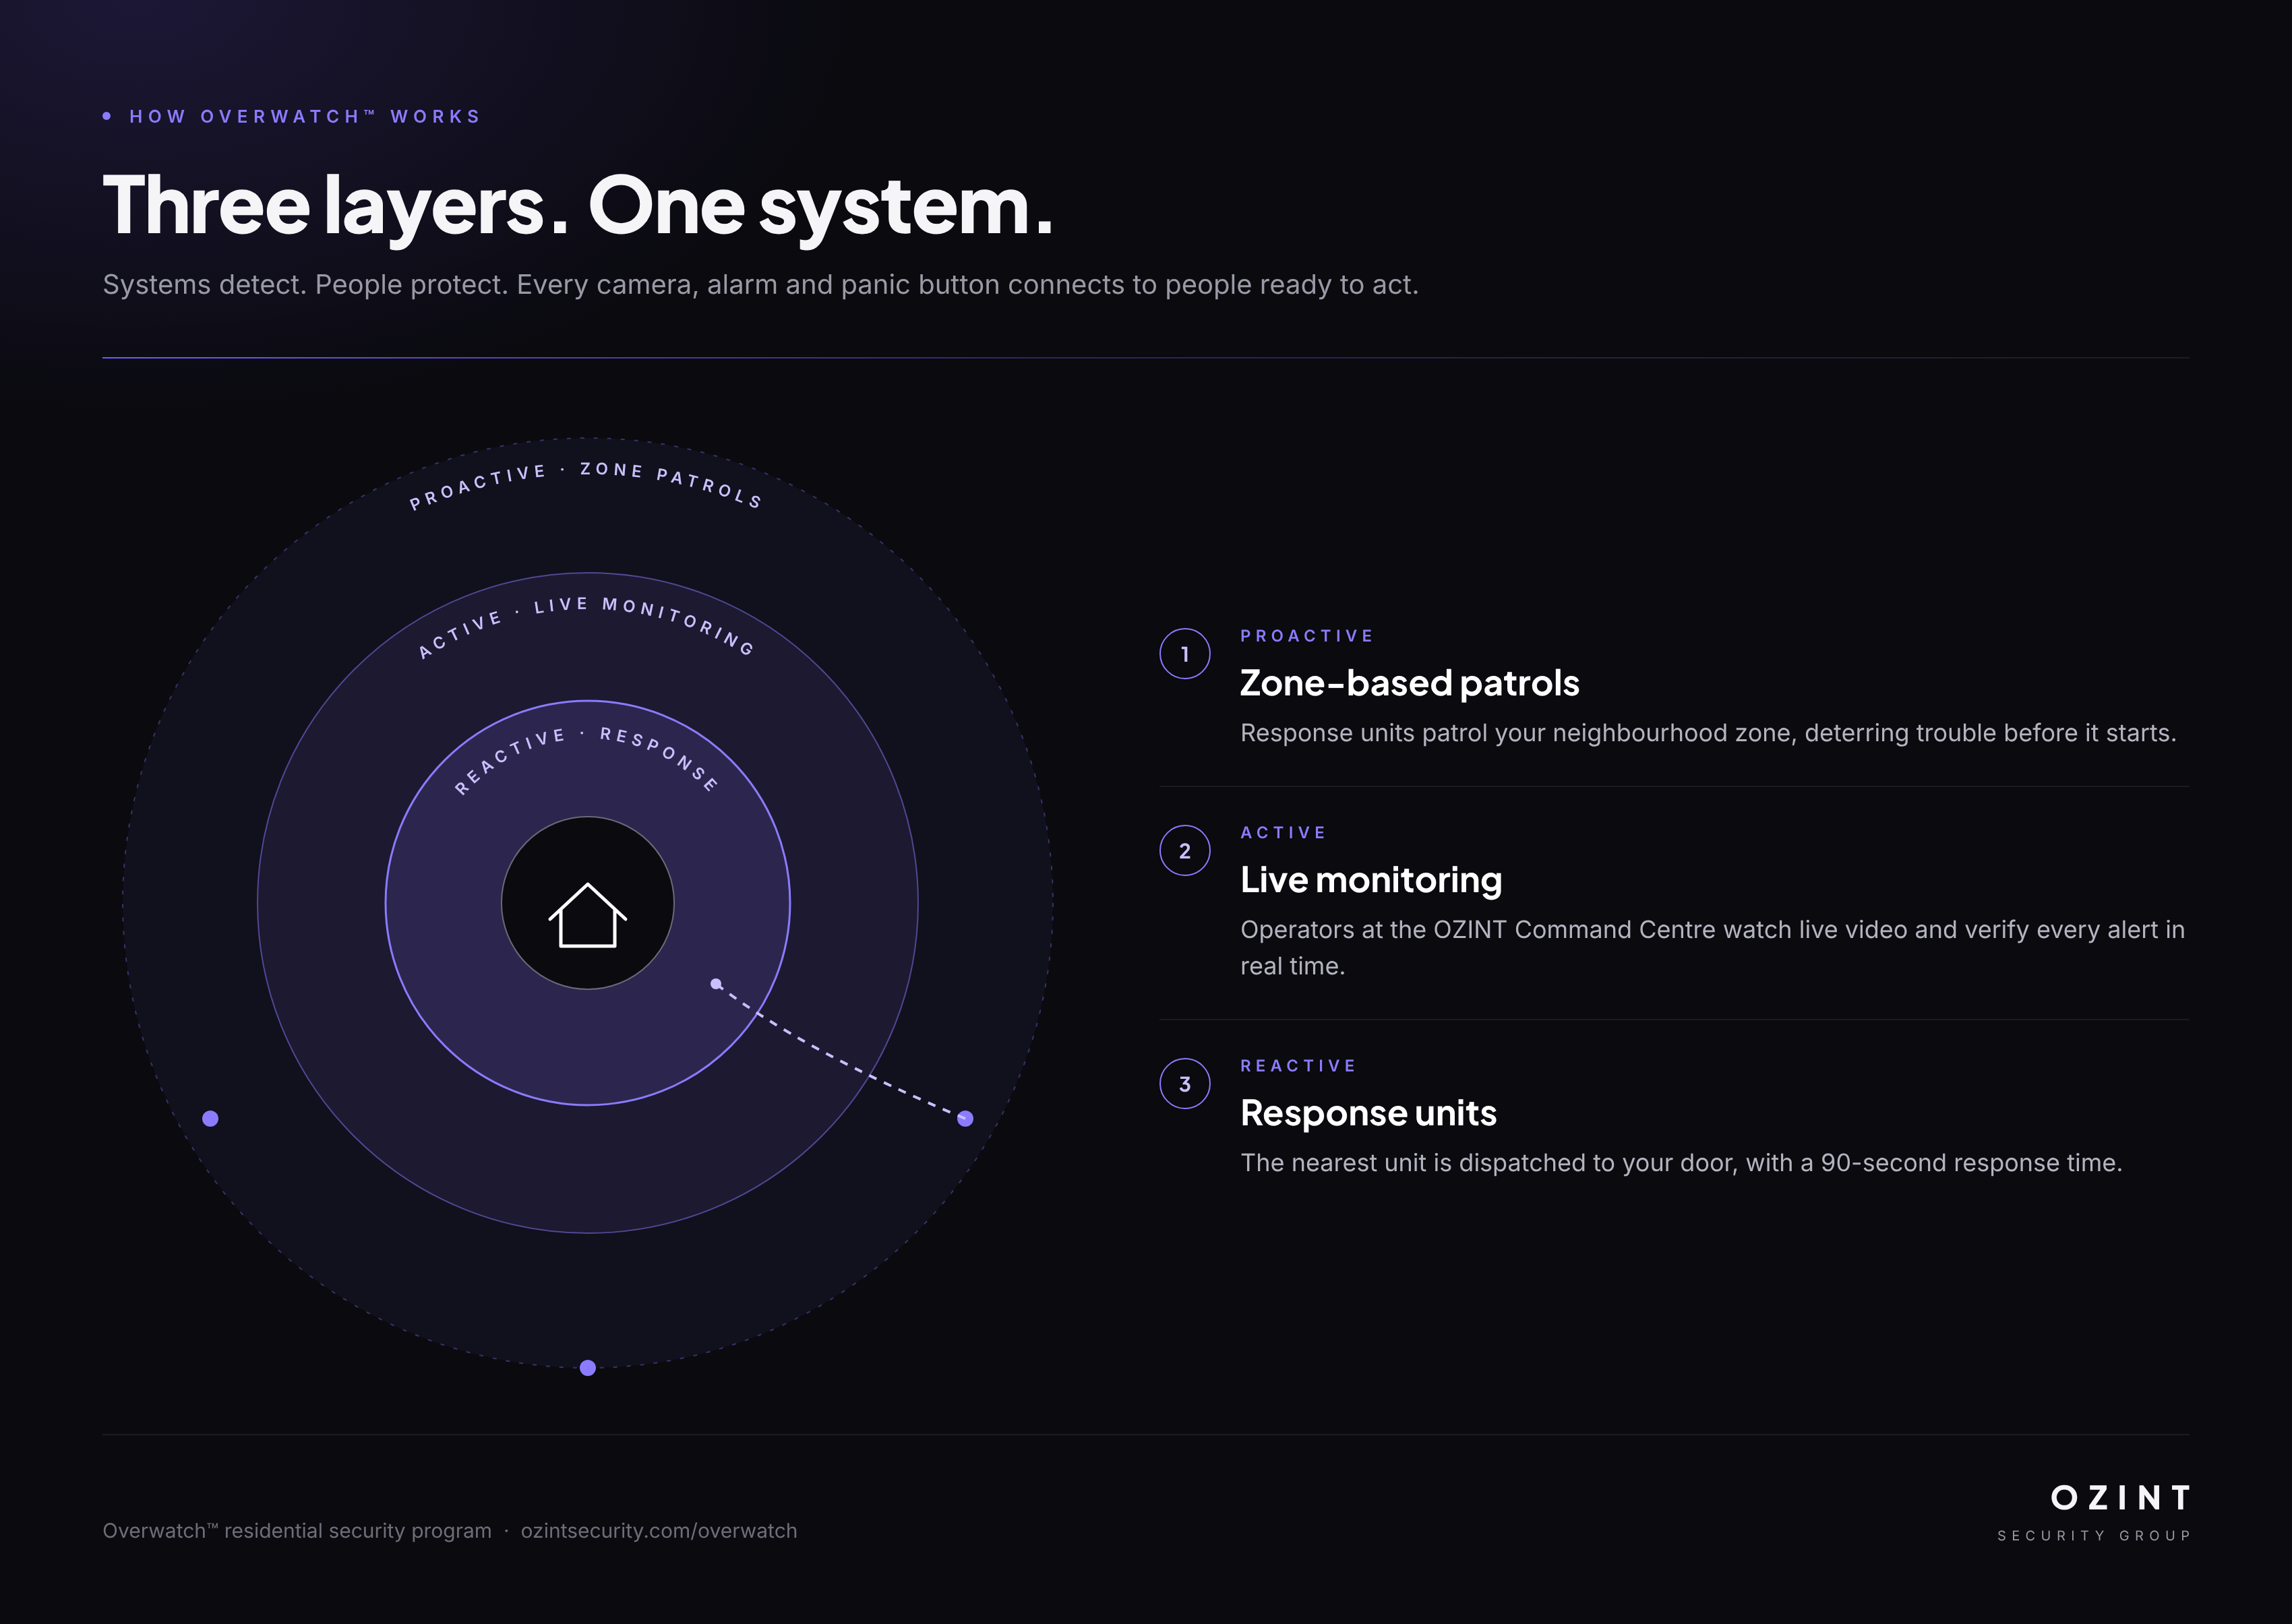
Task: Click the HOW OVERWATCH WORKS eyebrow text
Action: coord(305,116)
